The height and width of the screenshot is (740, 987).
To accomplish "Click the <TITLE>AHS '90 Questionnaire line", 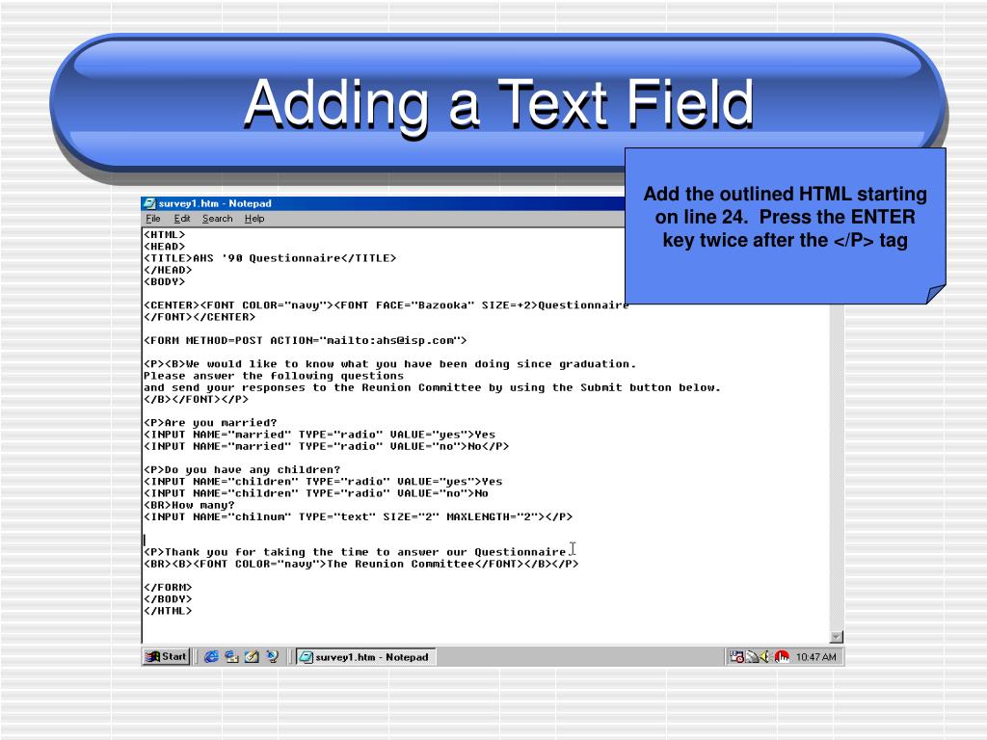I will 270,258.
